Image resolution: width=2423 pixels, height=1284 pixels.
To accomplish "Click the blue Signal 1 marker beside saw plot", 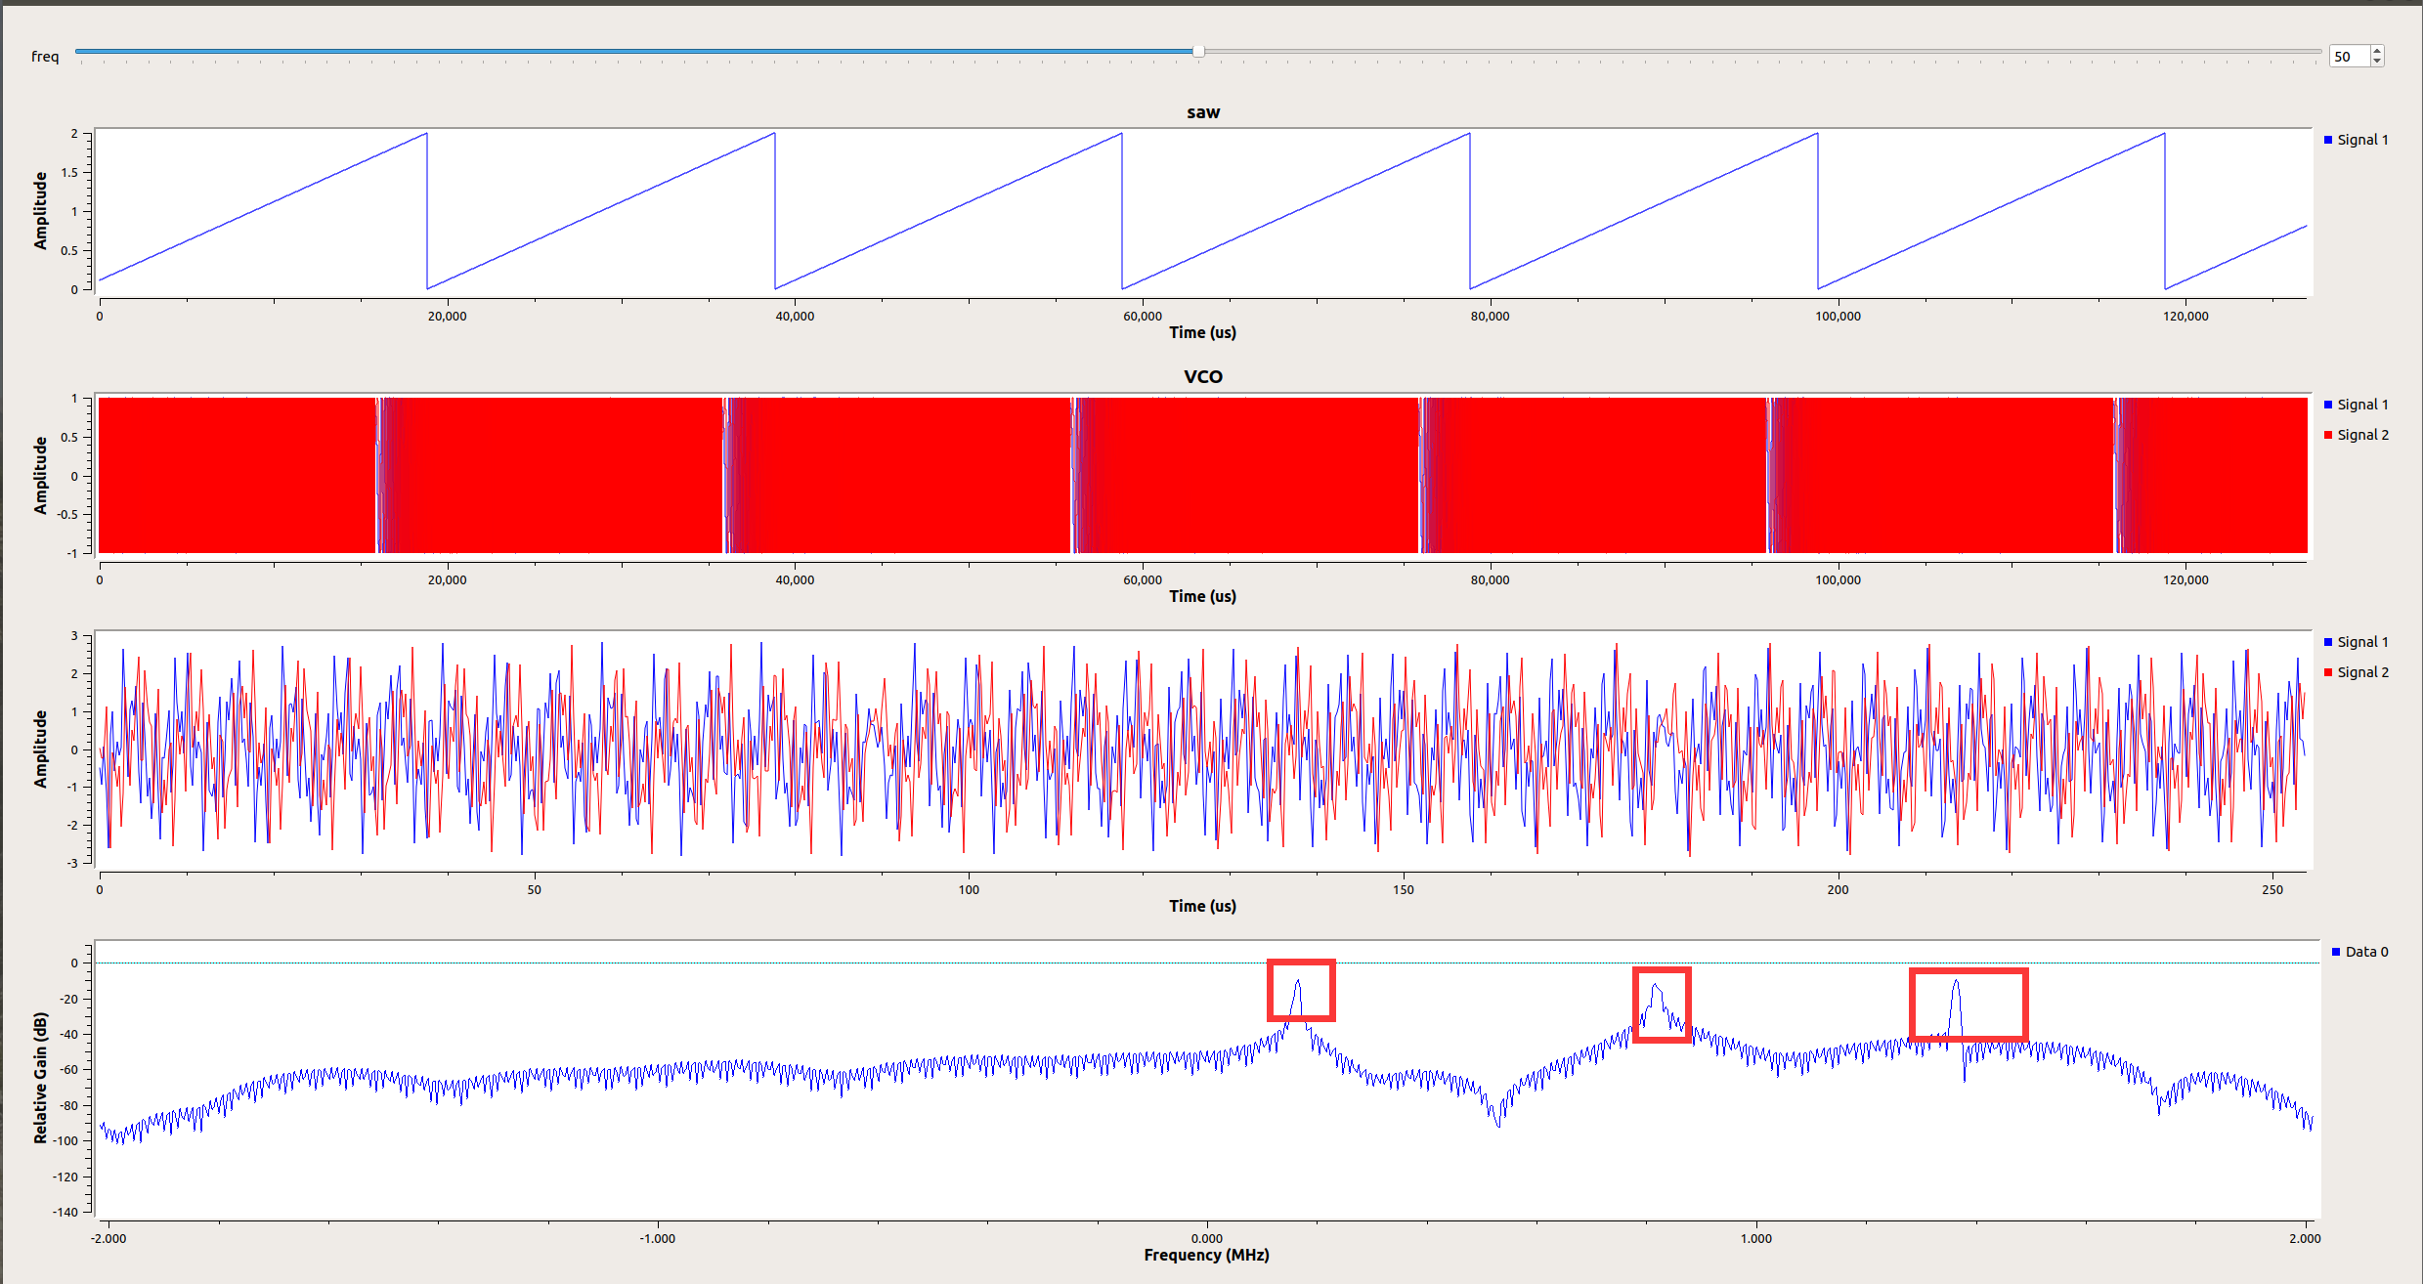I will [2328, 140].
